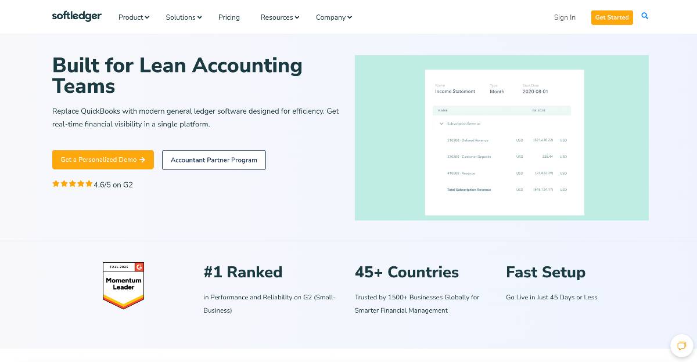This screenshot has width=697, height=362.
Task: Click the "Replace QuickBooks with modern" paragraph
Action: pos(195,117)
